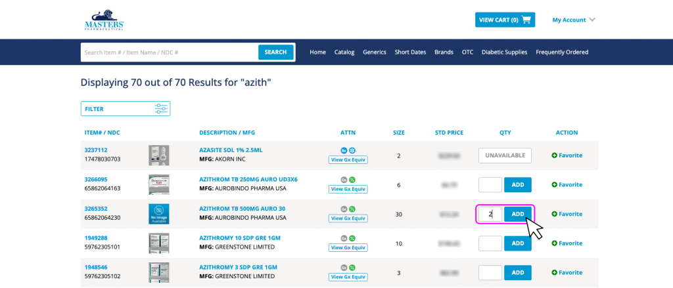Open AZASITE SOL 1% 2.5ML description link
The height and width of the screenshot is (288, 673).
pos(231,150)
